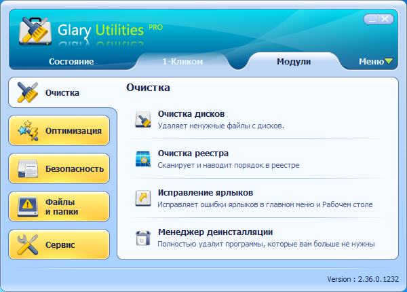Click the PRO label beside the Glary Utilities title
Image resolution: width=407 pixels, height=292 pixels.
[156, 27]
